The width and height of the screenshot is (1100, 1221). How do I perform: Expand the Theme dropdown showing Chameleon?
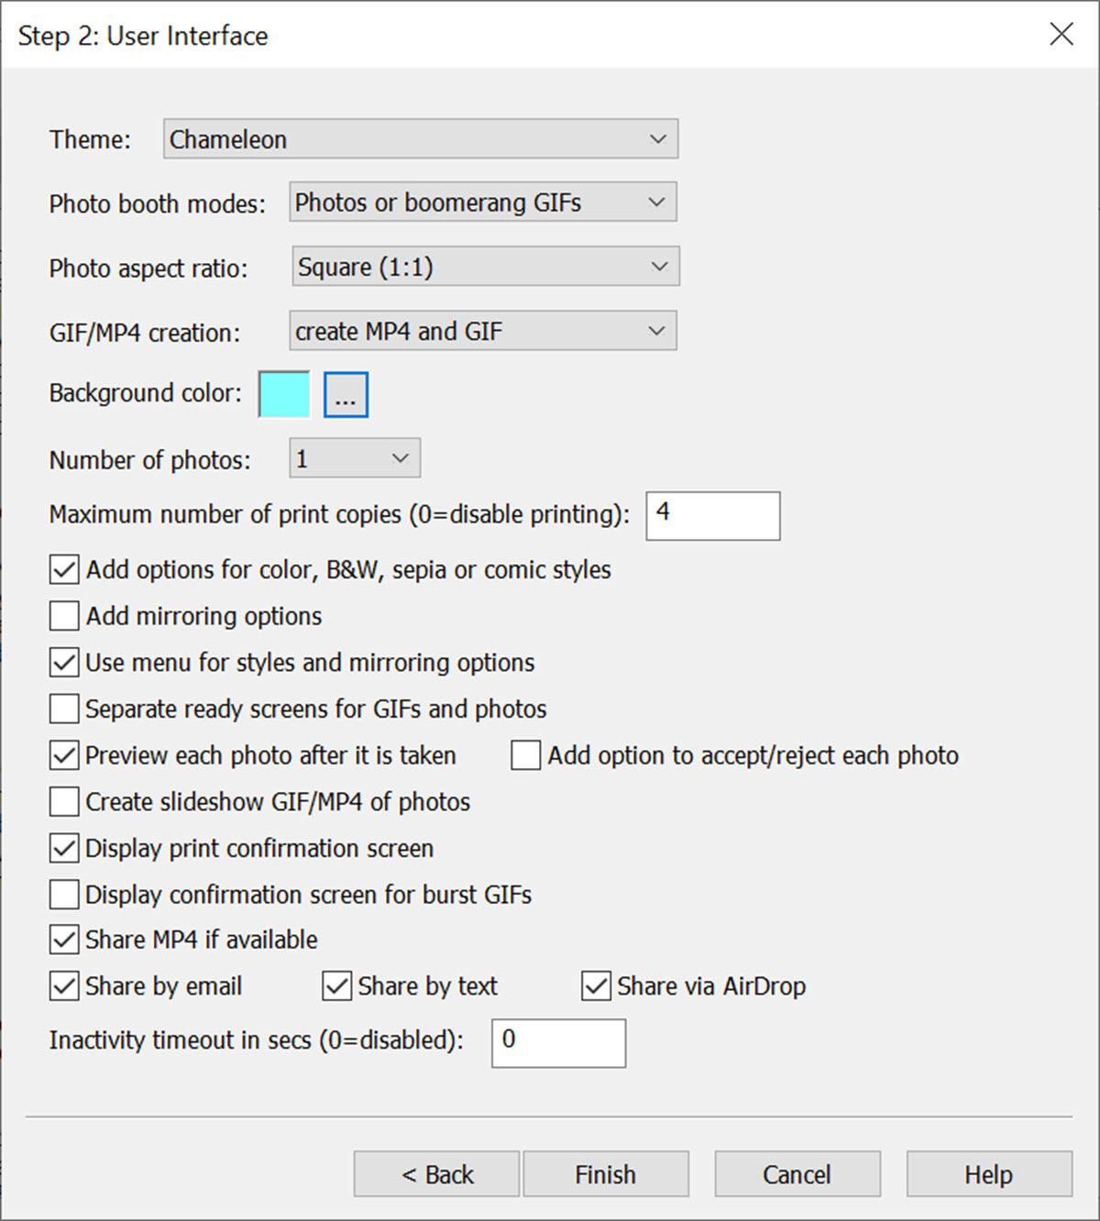[x=421, y=139]
